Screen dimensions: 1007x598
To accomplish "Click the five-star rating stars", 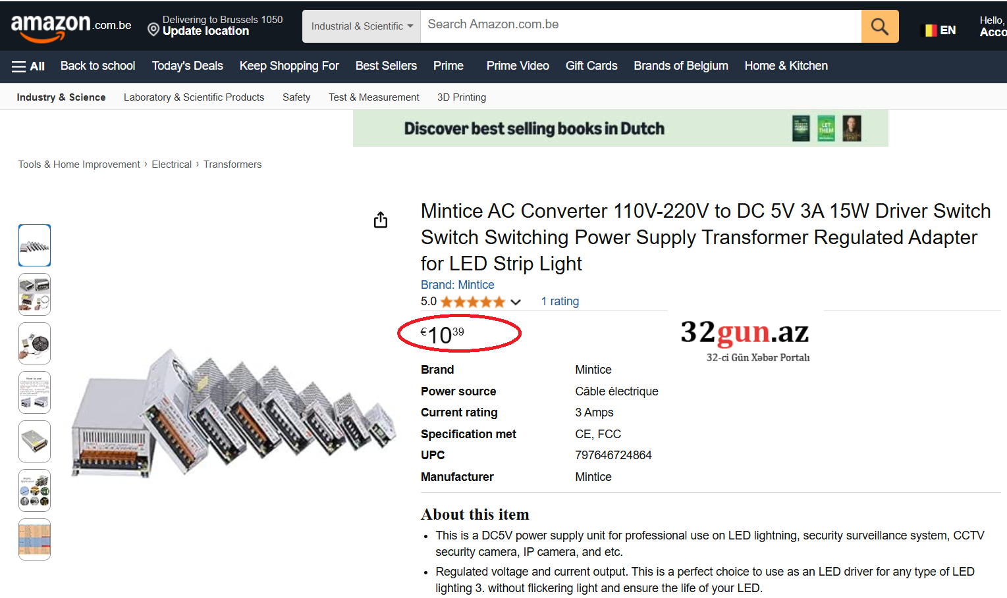I will point(472,302).
